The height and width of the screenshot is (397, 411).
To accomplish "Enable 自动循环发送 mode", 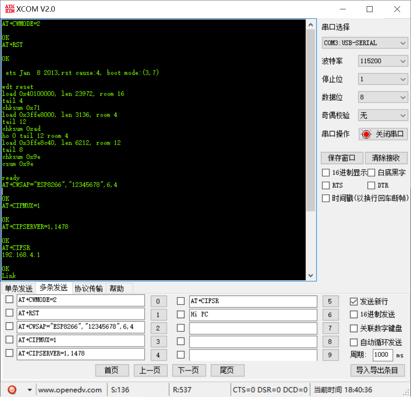I will (x=354, y=342).
